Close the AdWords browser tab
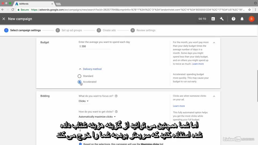Screen dimensions: 258x145 52,4
